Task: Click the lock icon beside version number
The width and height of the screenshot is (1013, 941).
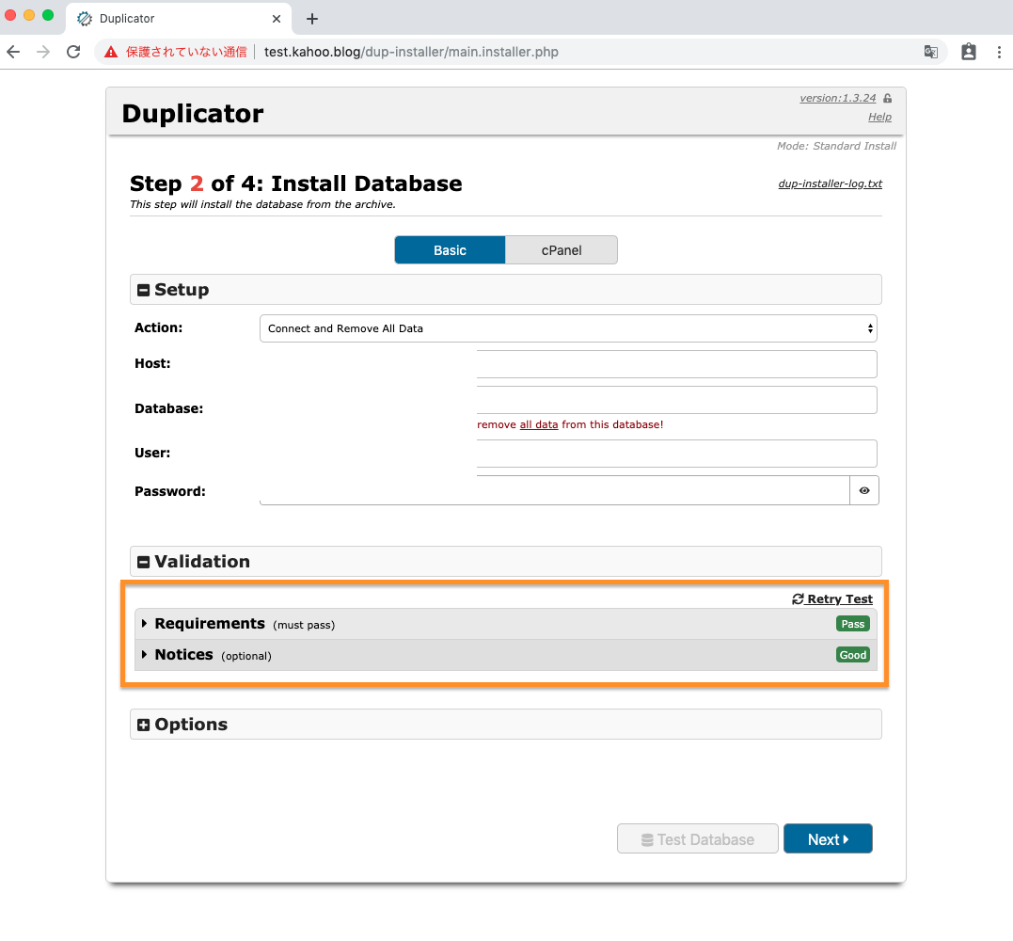Action: coord(887,98)
